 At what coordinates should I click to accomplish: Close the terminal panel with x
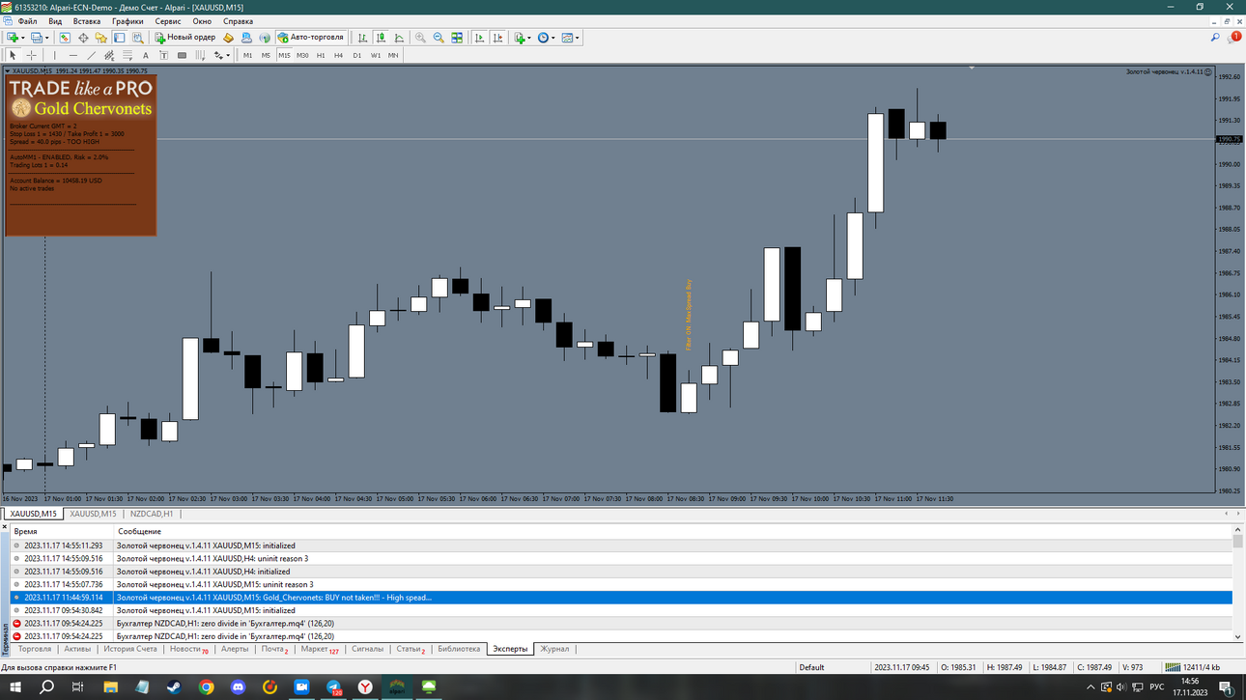[x=5, y=527]
